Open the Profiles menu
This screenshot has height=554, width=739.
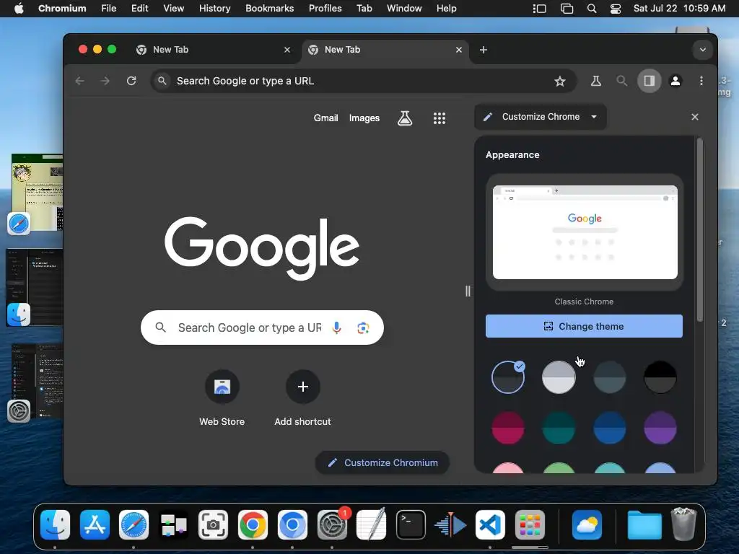(x=325, y=9)
